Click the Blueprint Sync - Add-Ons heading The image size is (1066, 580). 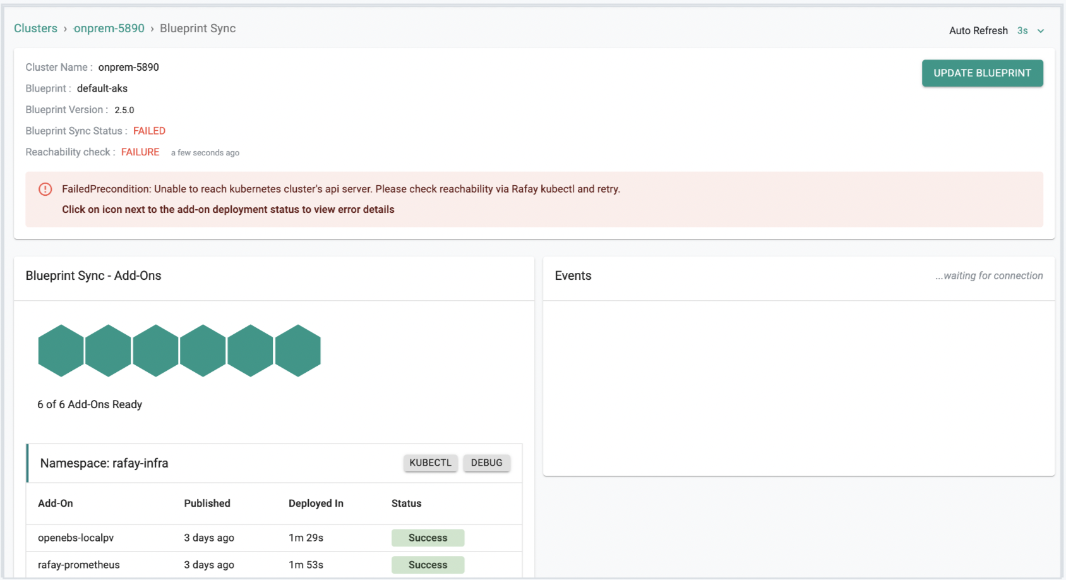coord(93,275)
